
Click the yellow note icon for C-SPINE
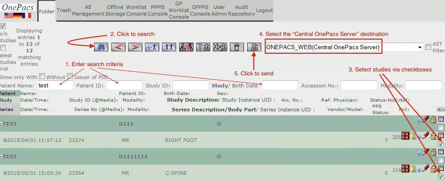click(413, 169)
